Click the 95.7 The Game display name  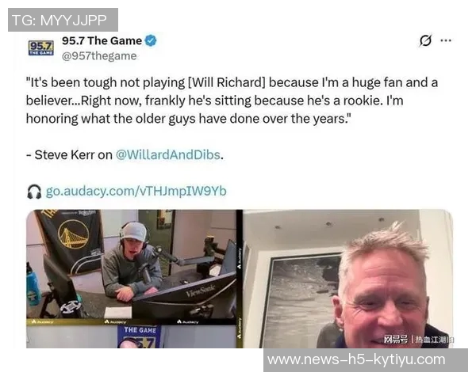coord(102,40)
